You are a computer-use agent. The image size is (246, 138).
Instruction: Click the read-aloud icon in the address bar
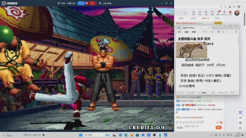point(221,6)
